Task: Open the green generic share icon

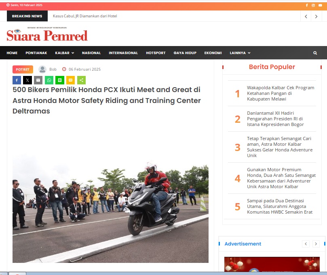Action: point(81,80)
